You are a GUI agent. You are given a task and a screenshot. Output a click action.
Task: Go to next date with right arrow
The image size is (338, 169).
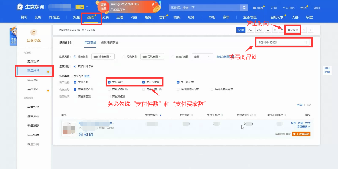[x=311, y=30]
